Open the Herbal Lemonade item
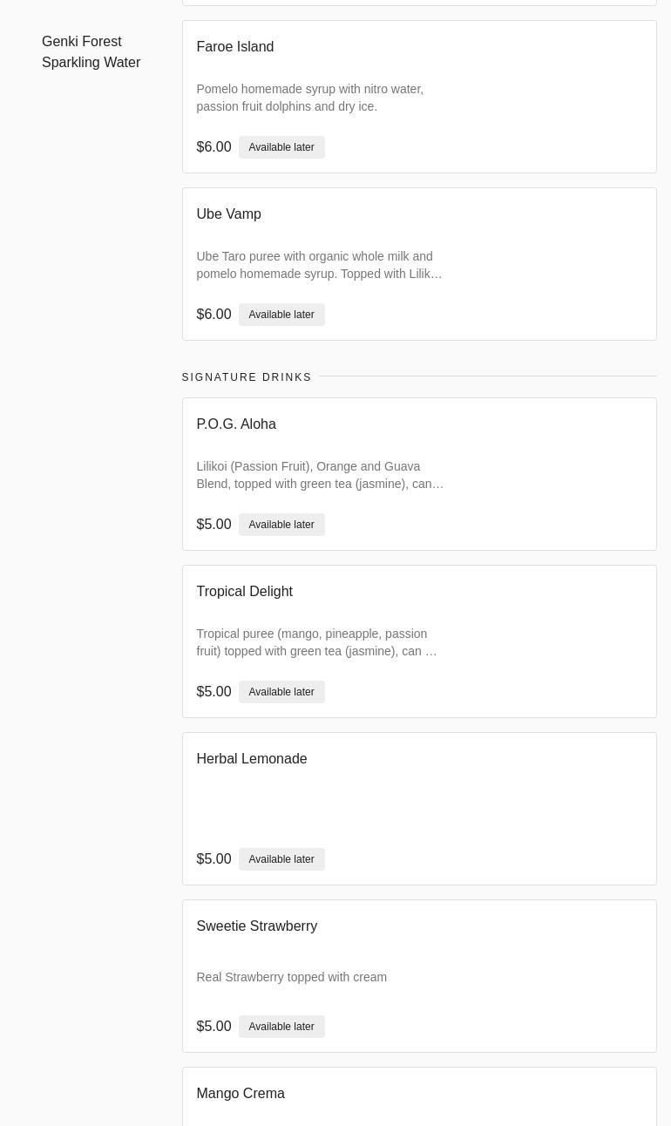671x1126 pixels. (x=252, y=759)
